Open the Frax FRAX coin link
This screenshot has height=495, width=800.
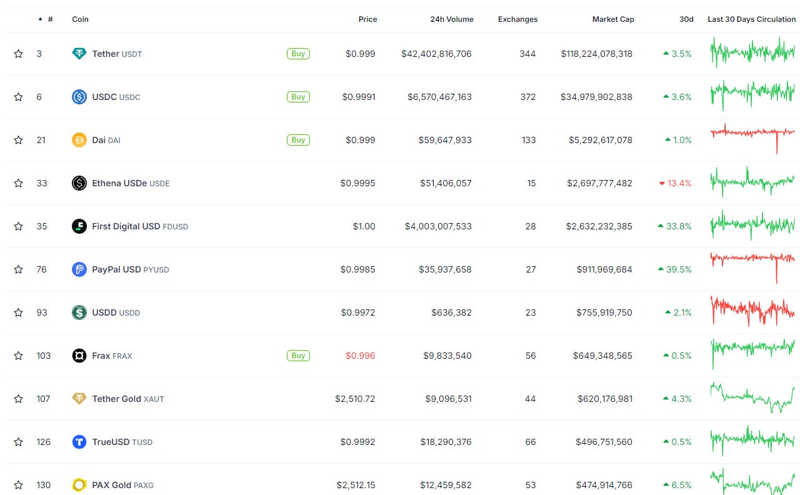tap(112, 356)
